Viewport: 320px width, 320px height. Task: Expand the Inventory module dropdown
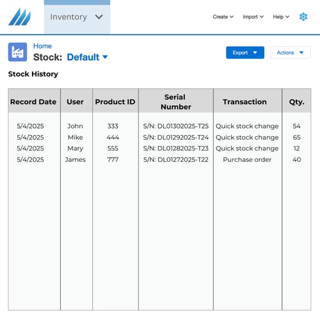point(77,17)
